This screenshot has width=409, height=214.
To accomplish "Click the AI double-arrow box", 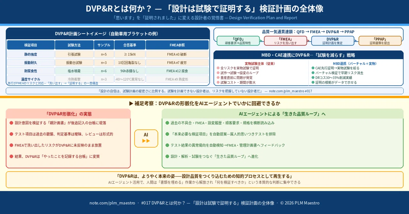I will click(x=146, y=138).
